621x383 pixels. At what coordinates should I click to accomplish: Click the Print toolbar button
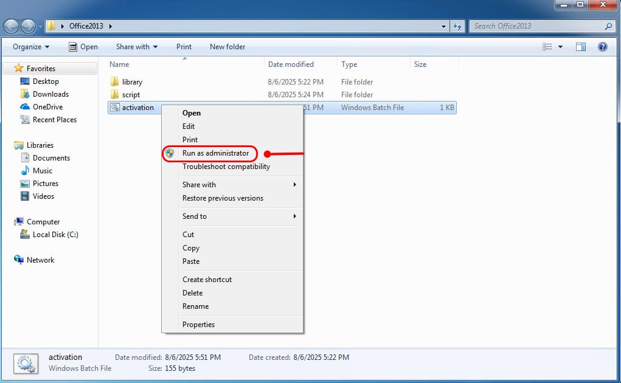pos(184,47)
